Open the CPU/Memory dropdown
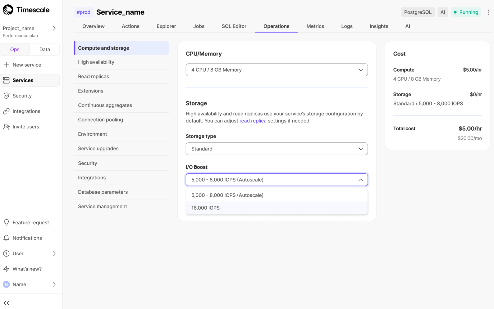This screenshot has width=494, height=309. (x=277, y=70)
